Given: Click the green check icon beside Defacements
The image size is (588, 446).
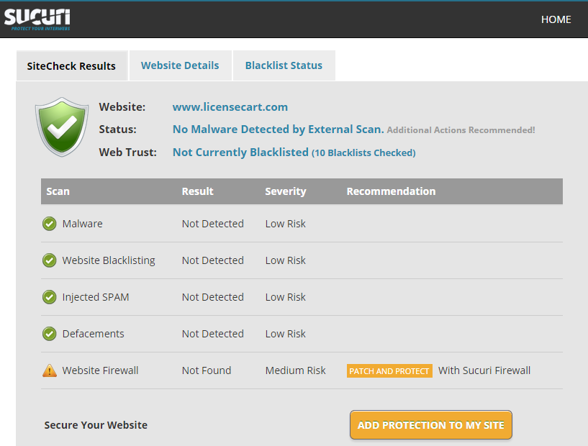Looking at the screenshot, I should 49,334.
